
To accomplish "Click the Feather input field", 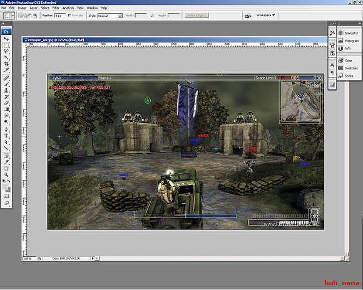I will (59, 16).
